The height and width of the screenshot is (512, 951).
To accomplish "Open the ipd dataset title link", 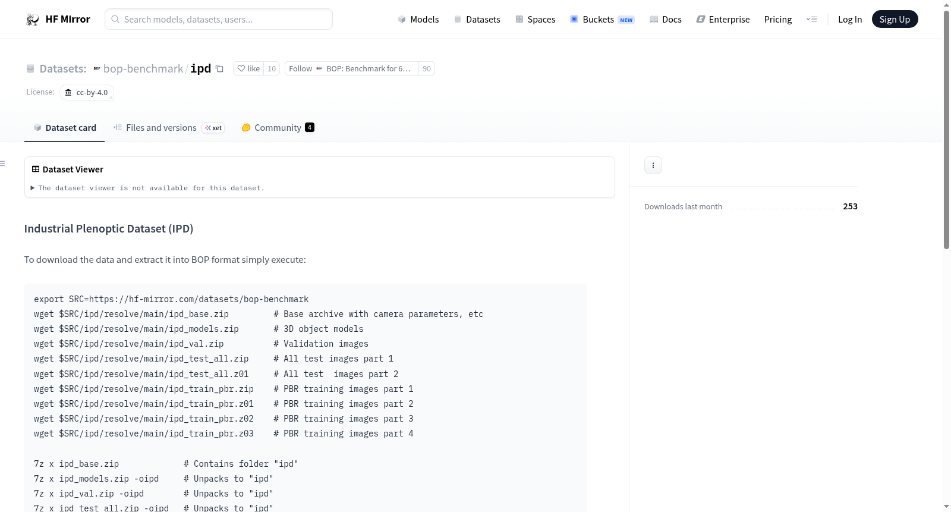I will [201, 68].
